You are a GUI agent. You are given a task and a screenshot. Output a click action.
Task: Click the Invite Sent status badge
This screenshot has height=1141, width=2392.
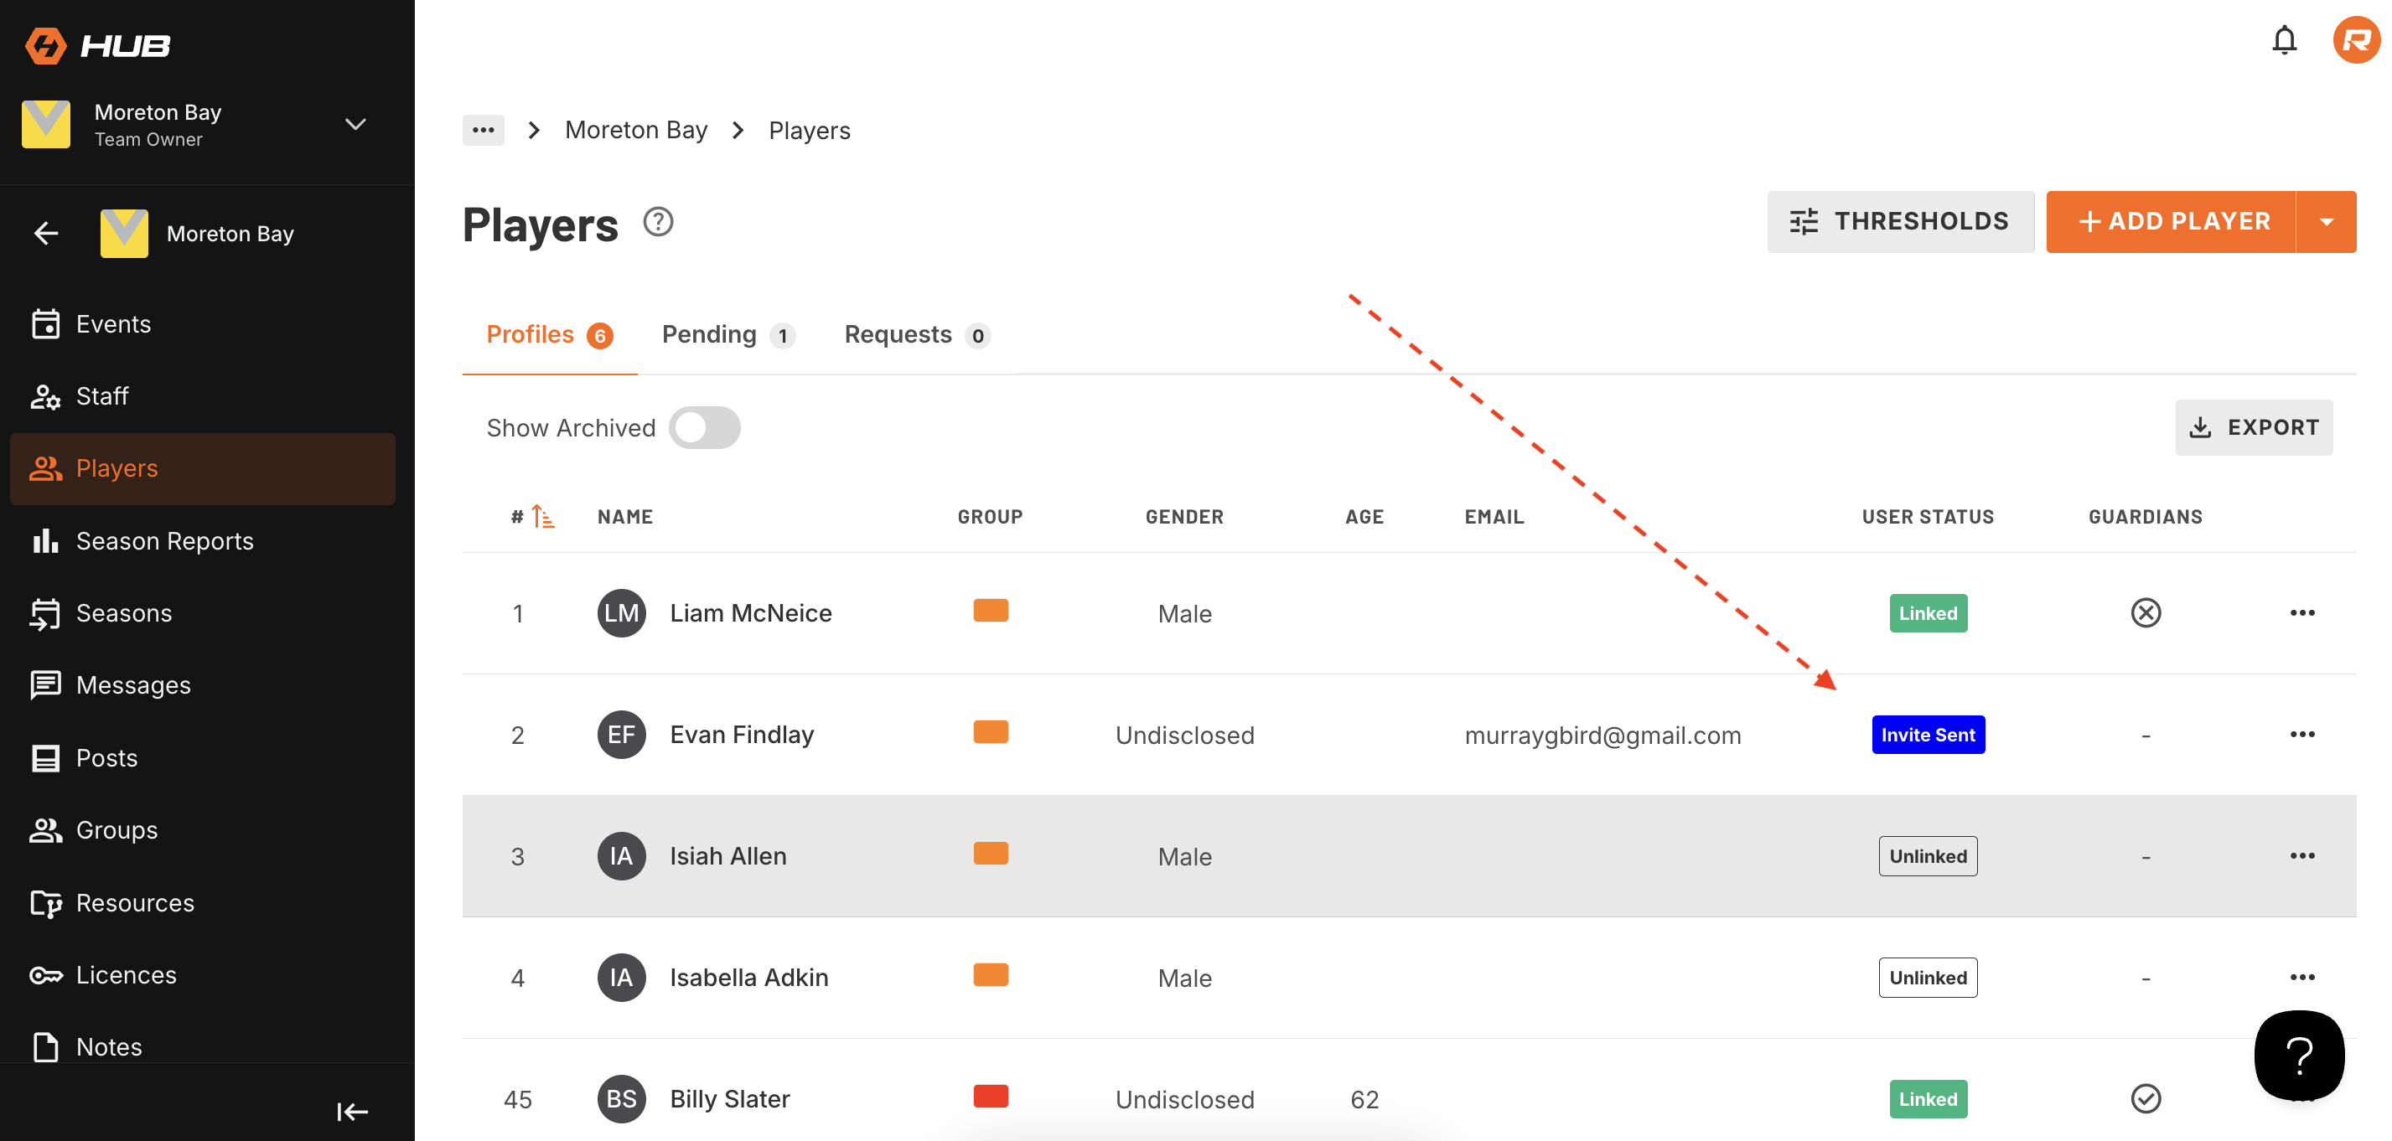pyautogui.click(x=1928, y=735)
